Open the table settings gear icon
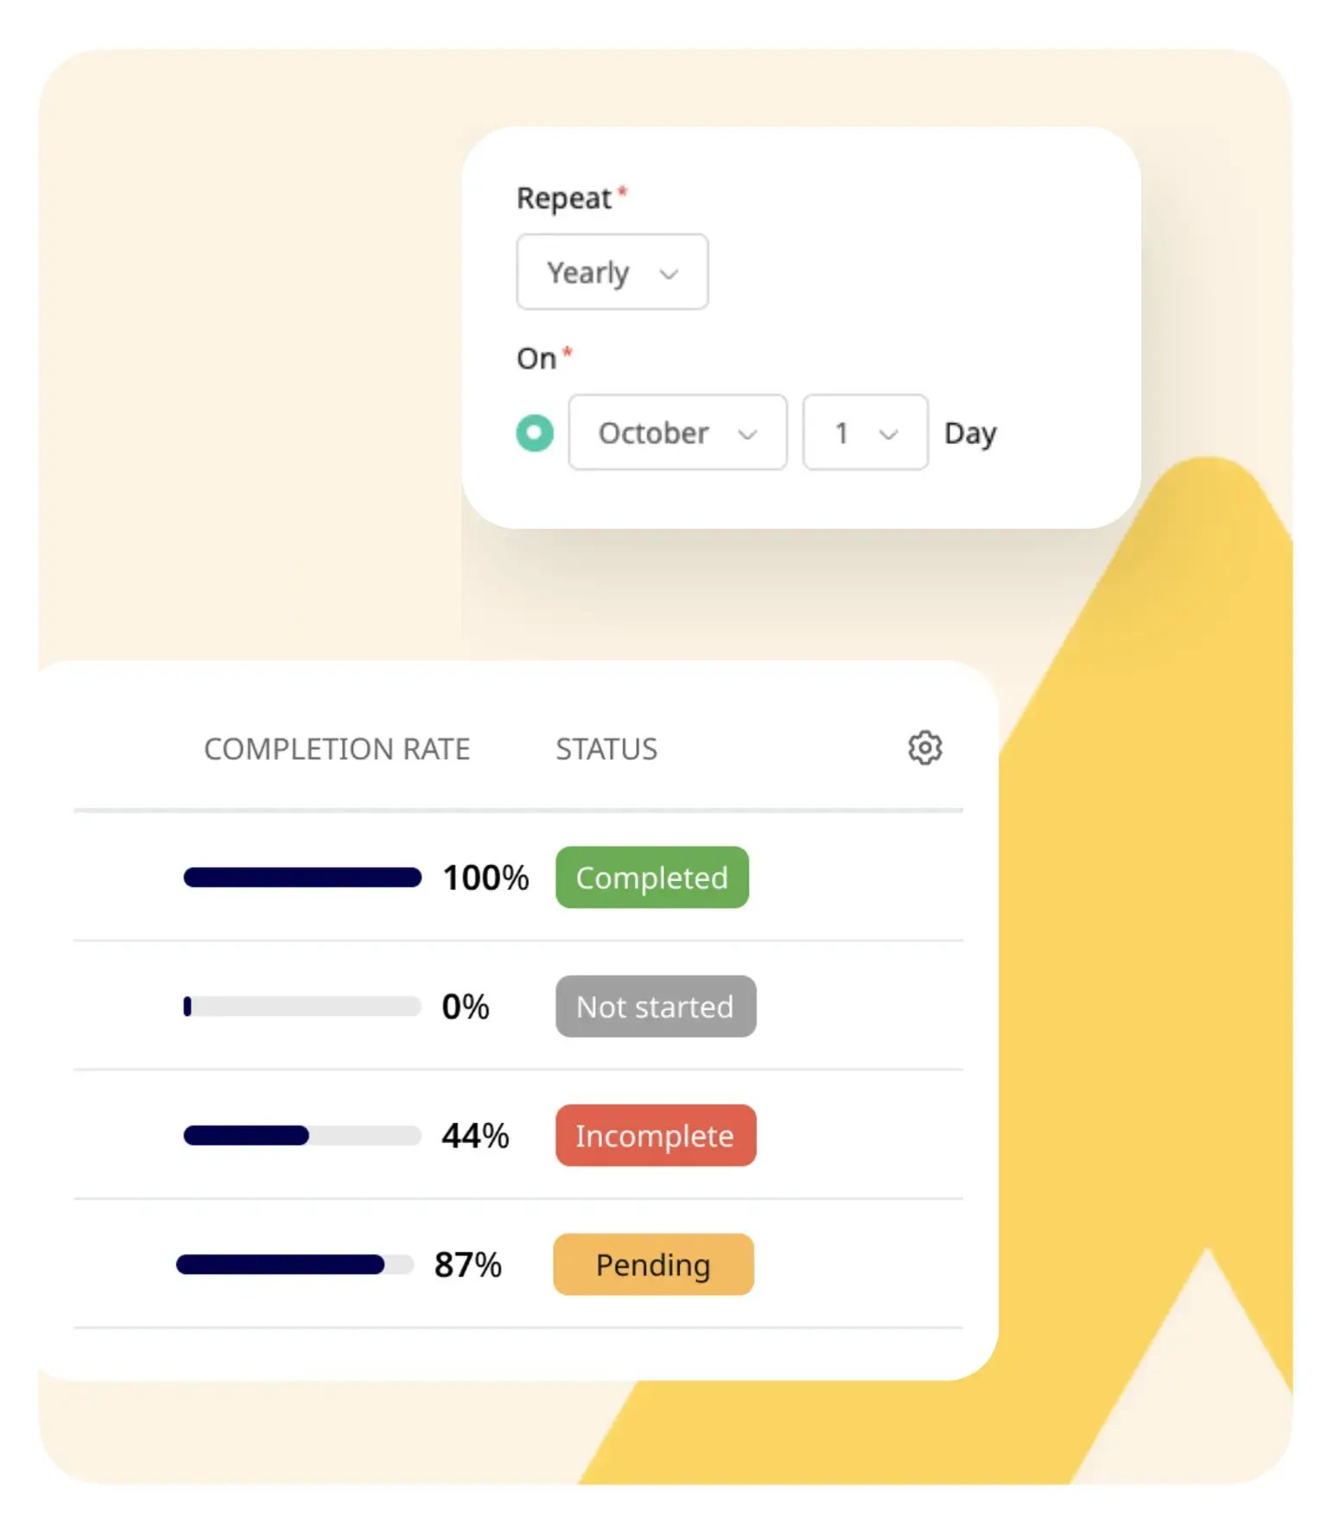 pos(924,747)
